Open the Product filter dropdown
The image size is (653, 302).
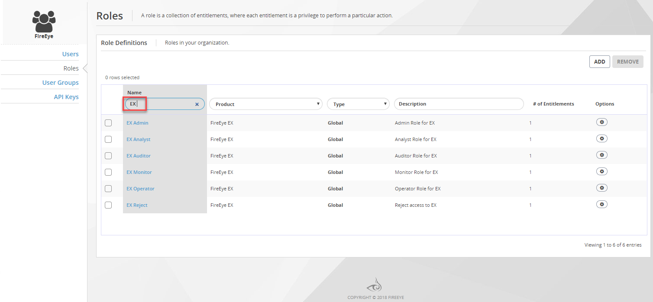coord(266,104)
